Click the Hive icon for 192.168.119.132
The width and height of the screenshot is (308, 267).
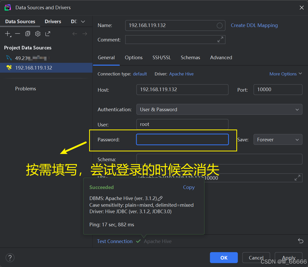[x=9, y=67]
